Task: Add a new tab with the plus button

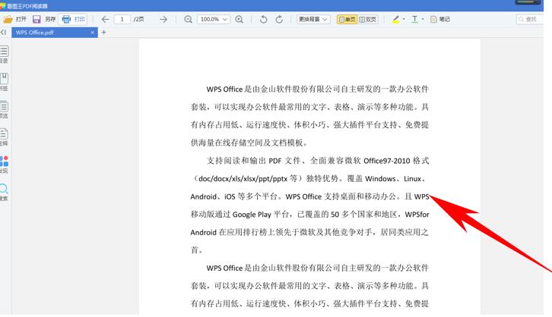Action: (x=104, y=33)
